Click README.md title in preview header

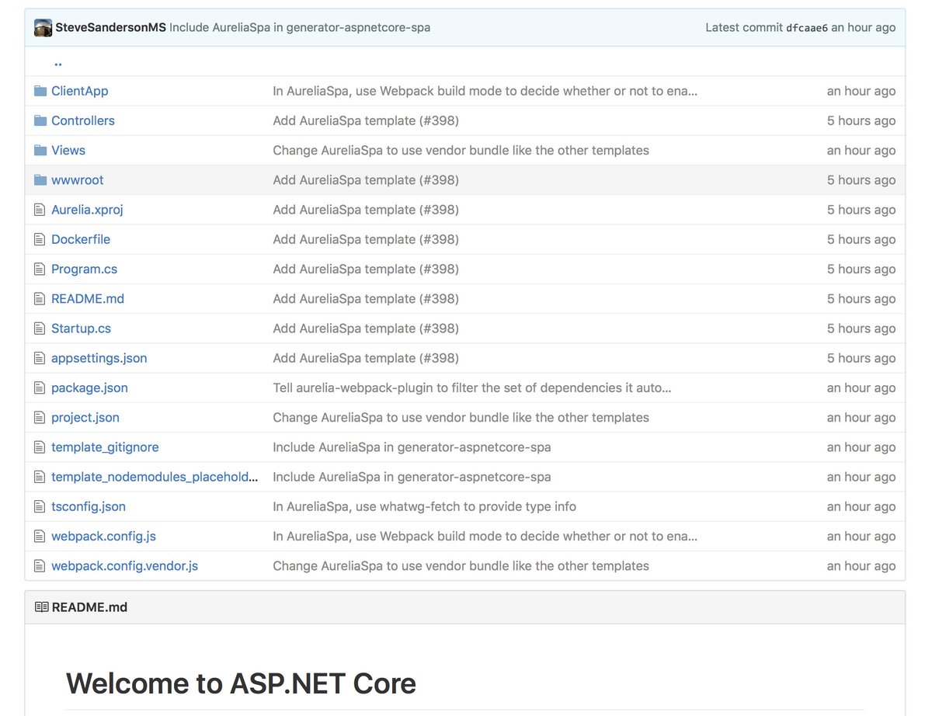pos(89,607)
